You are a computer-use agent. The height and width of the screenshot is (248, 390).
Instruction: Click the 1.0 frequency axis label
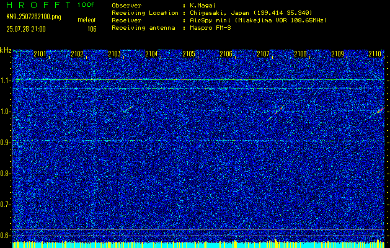coord(4,112)
